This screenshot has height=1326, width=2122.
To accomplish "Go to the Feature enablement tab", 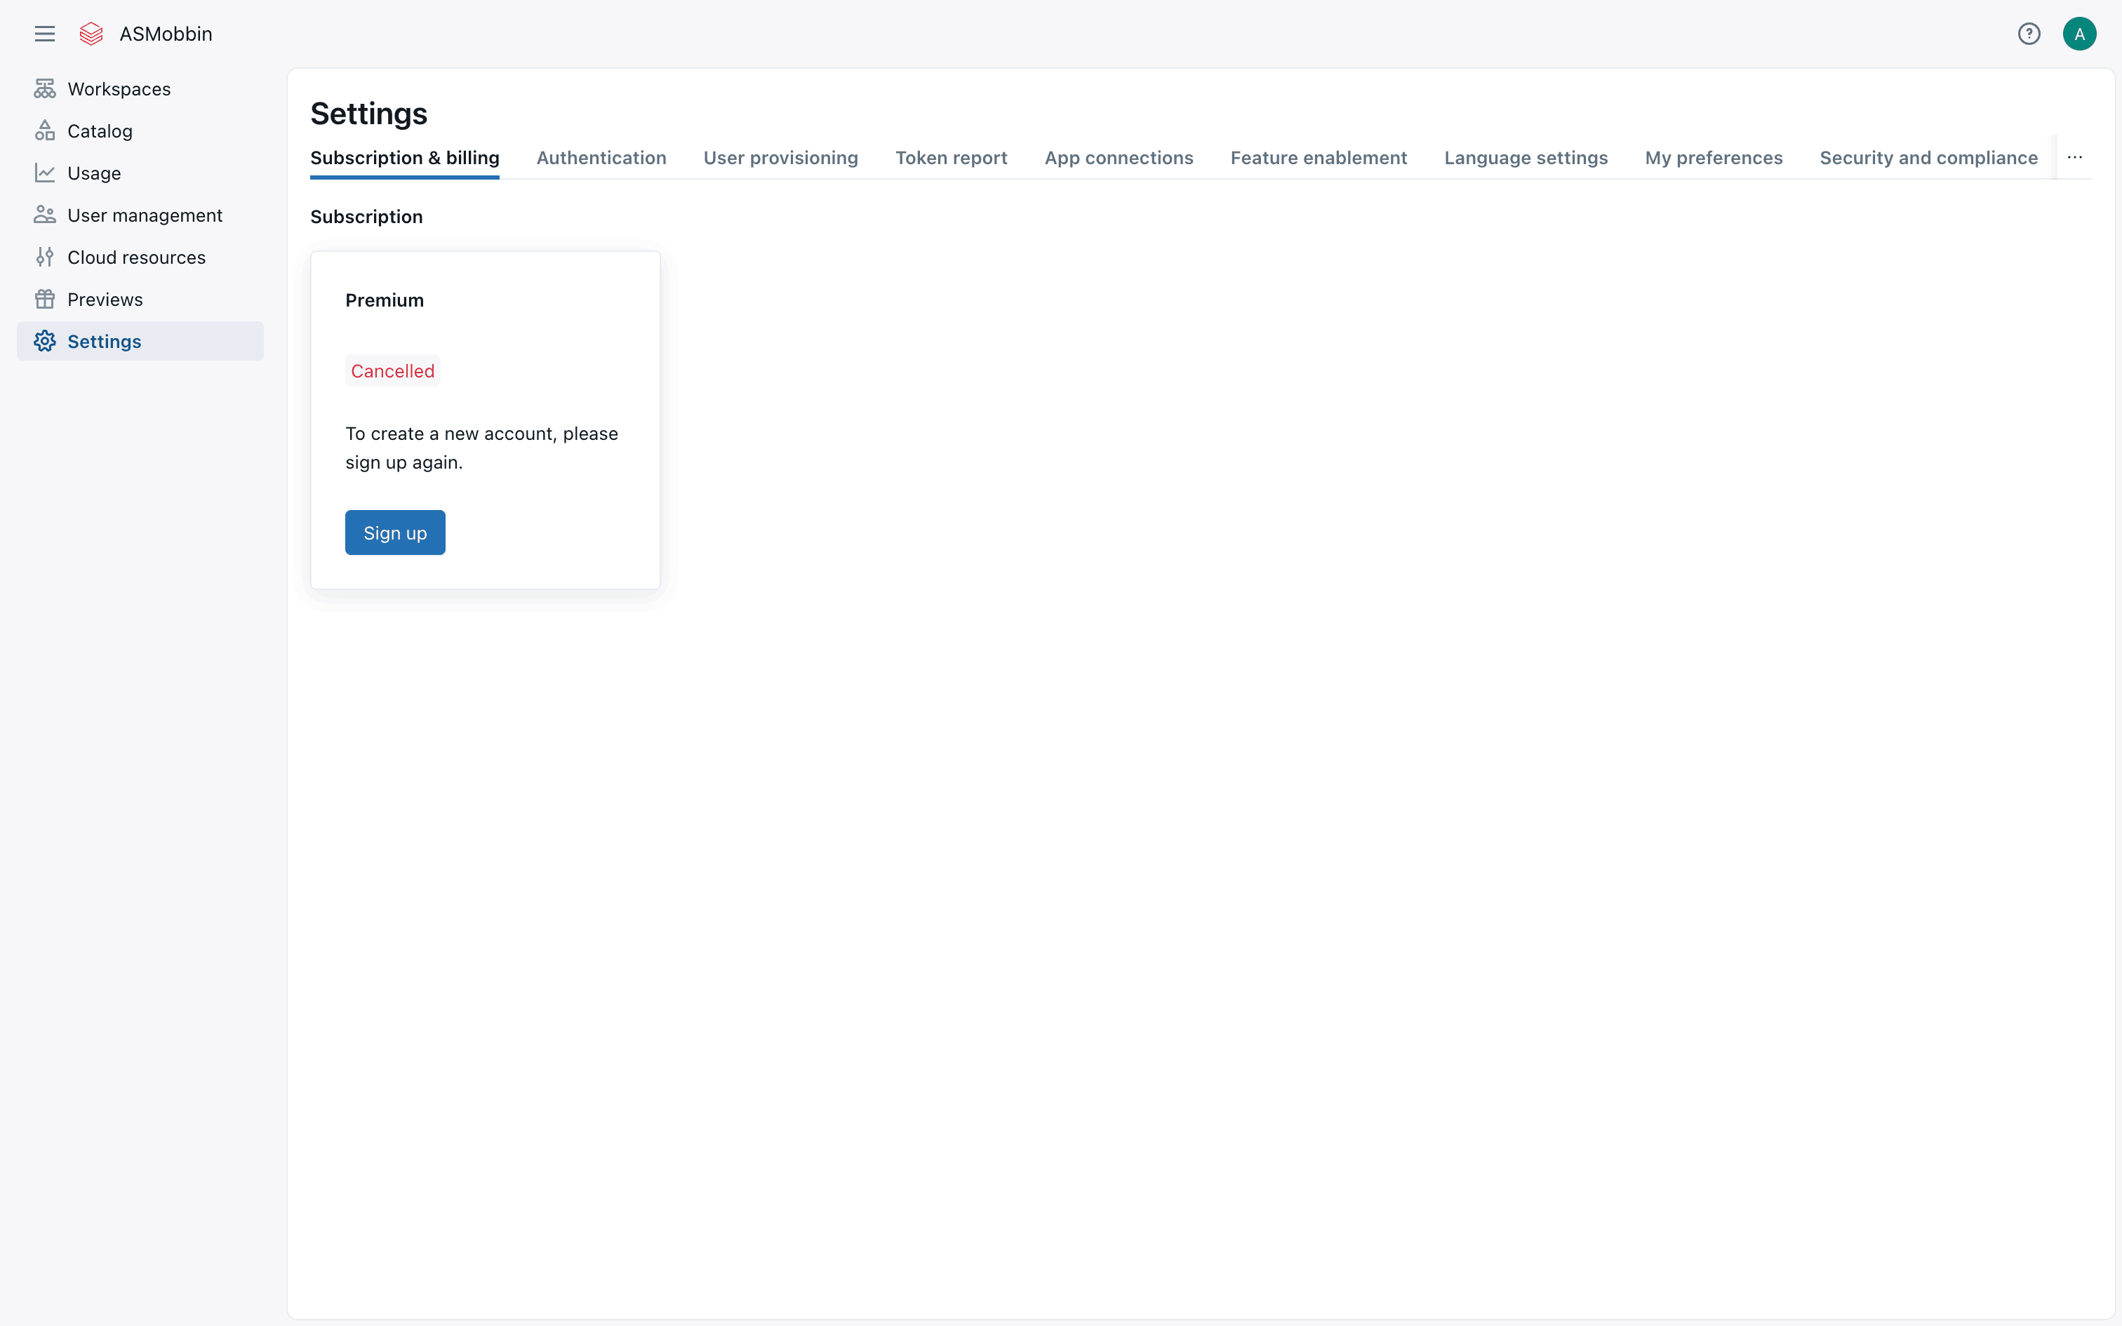I will tap(1319, 158).
